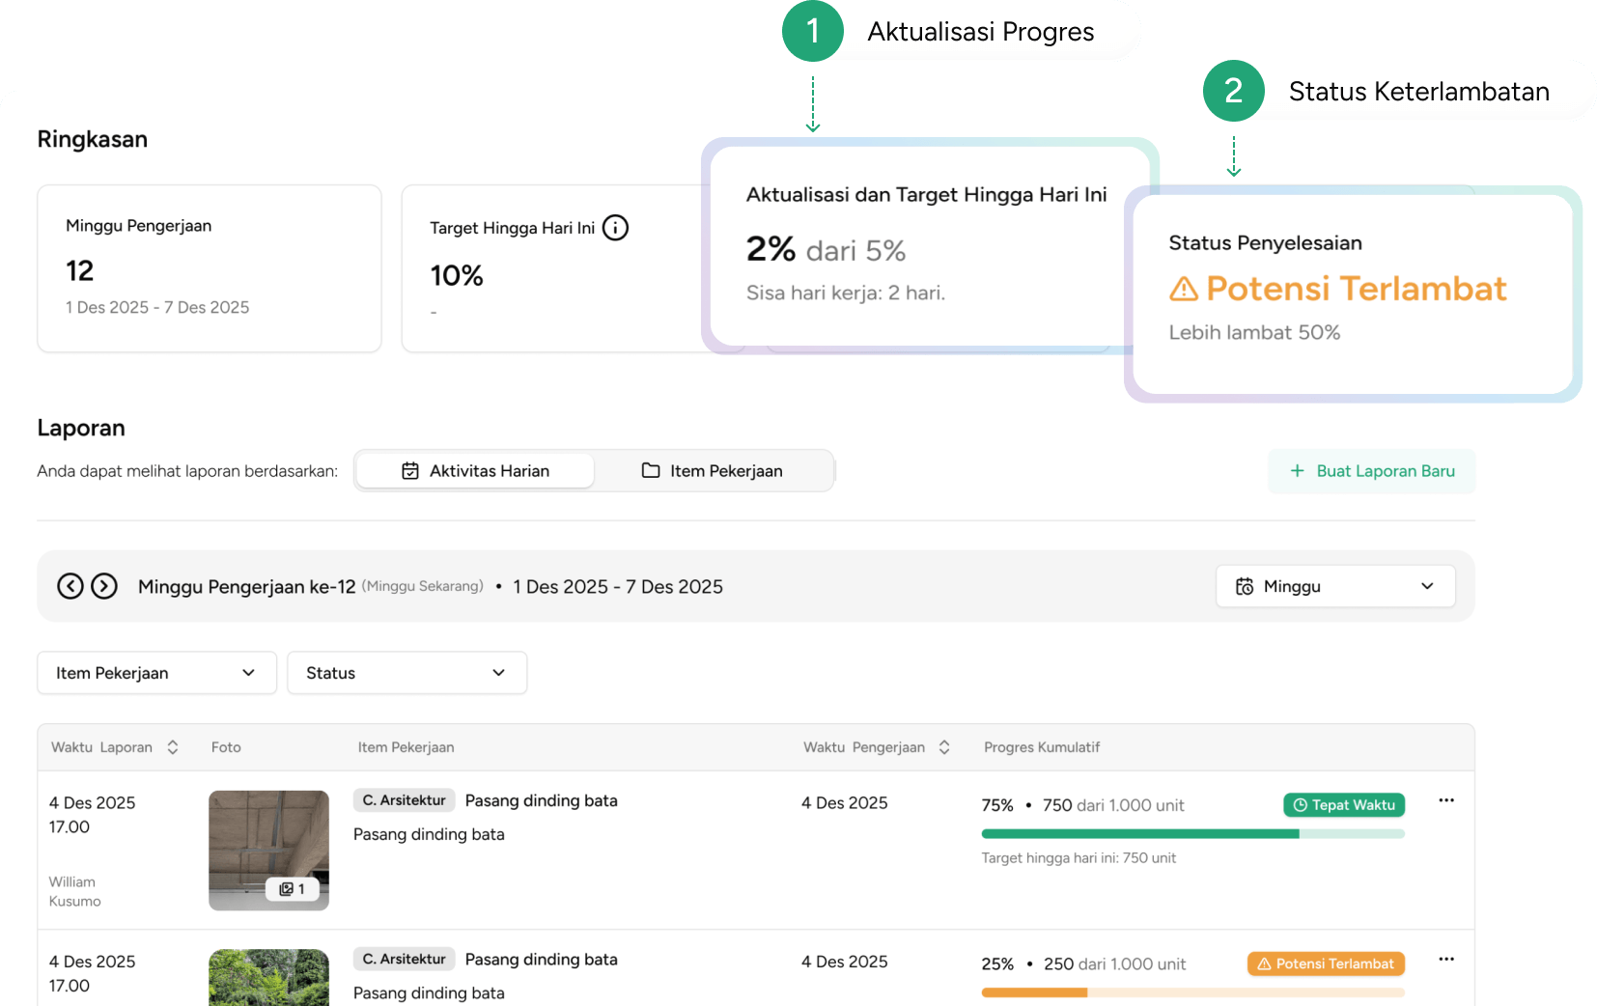Click the Progres Kumulatif column header
Viewport: 1597px width, 1006px height.
(x=1042, y=747)
